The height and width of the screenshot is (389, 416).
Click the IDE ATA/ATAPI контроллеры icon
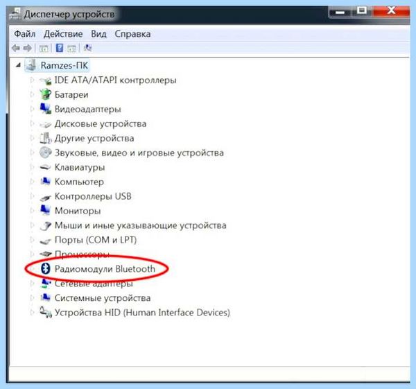tap(45, 80)
